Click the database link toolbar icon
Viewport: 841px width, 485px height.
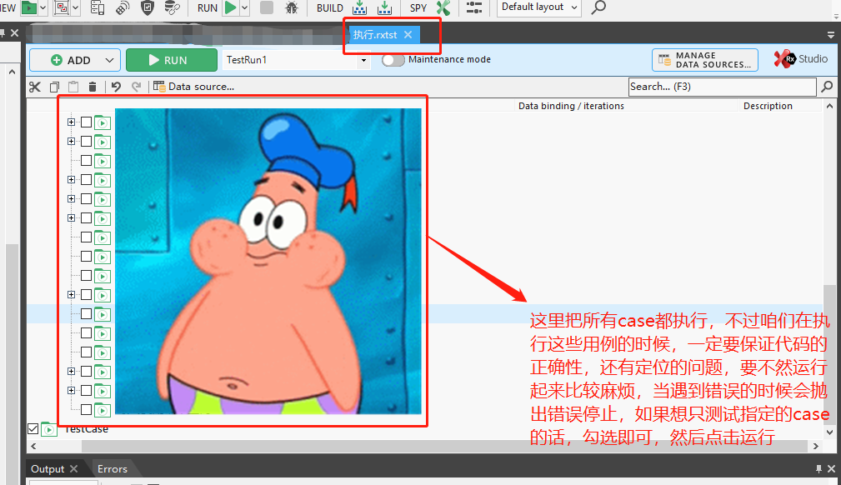[x=172, y=7]
